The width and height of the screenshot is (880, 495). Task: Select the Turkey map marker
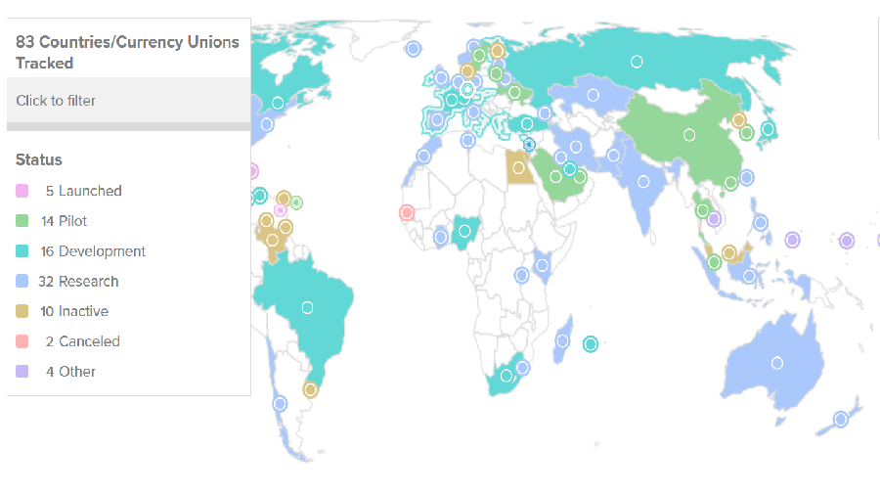527,123
